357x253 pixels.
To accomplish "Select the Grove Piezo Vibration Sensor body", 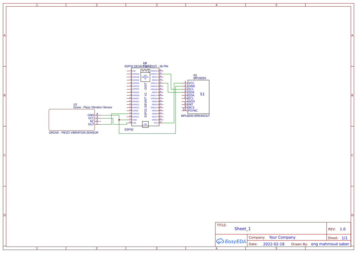I will pos(71,120).
